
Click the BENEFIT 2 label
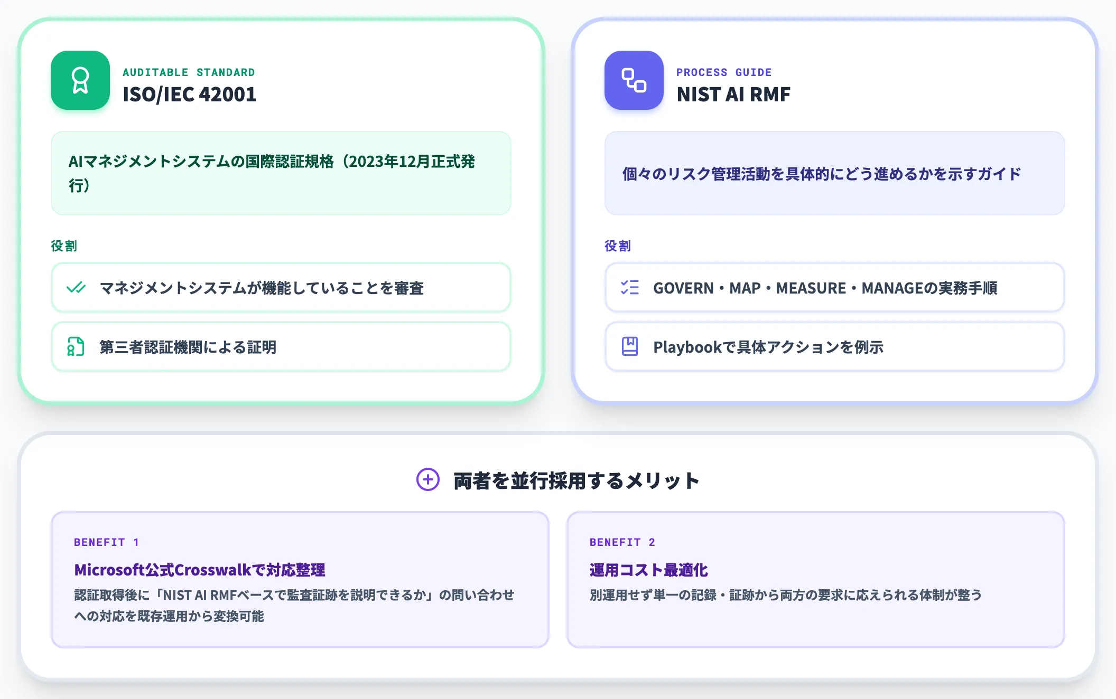click(x=622, y=542)
